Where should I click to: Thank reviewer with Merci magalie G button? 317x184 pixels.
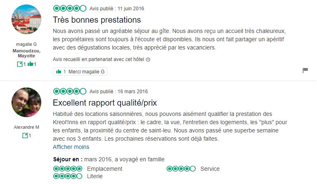[80, 71]
